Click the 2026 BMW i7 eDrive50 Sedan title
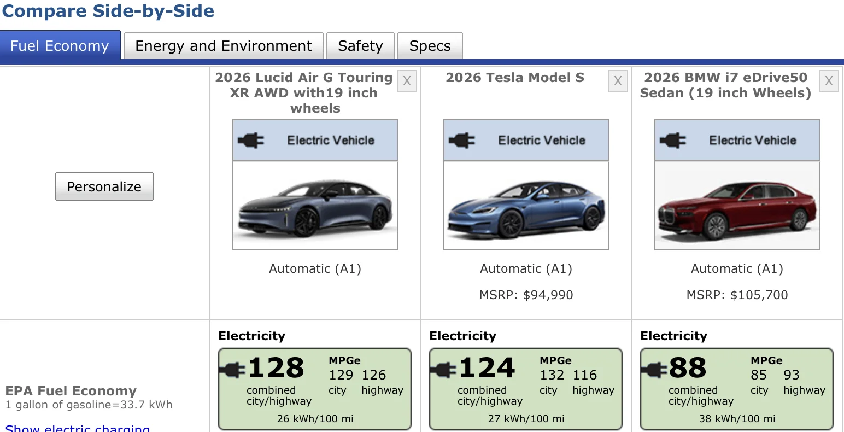Viewport: 844px width, 432px height. pyautogui.click(x=726, y=85)
